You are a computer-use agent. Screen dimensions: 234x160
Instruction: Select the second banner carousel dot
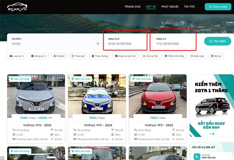click(x=213, y=134)
